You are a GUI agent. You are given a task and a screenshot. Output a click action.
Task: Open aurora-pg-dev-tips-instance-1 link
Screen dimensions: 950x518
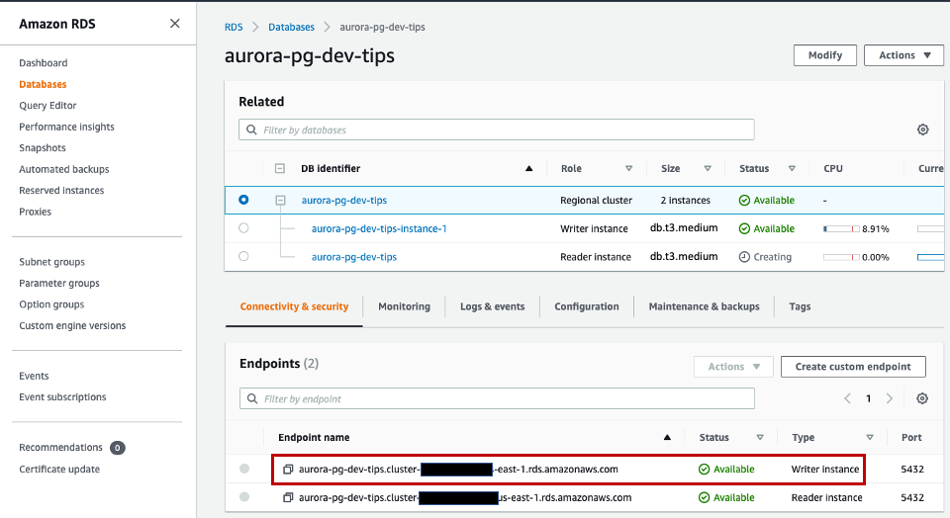tap(379, 228)
